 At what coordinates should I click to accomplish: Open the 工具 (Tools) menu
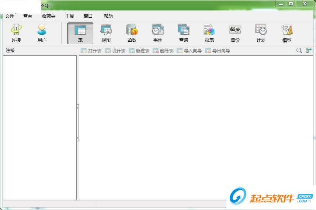point(70,16)
